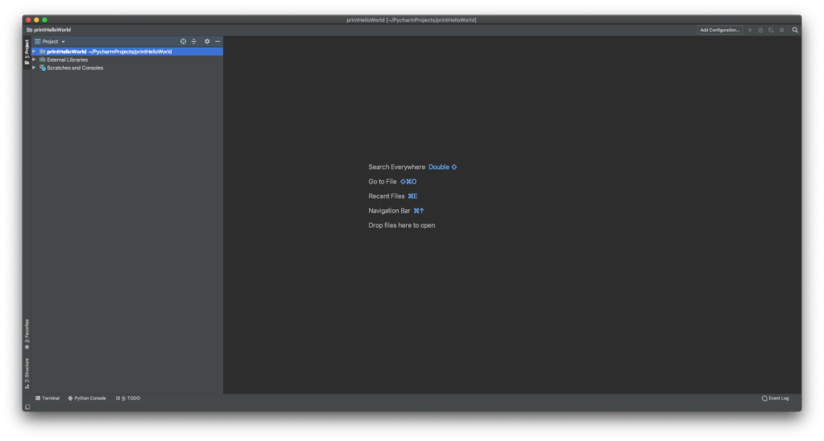Screen dimensions: 824x441
Task: Click the Collapse All icon in Project panel
Action: tap(193, 41)
